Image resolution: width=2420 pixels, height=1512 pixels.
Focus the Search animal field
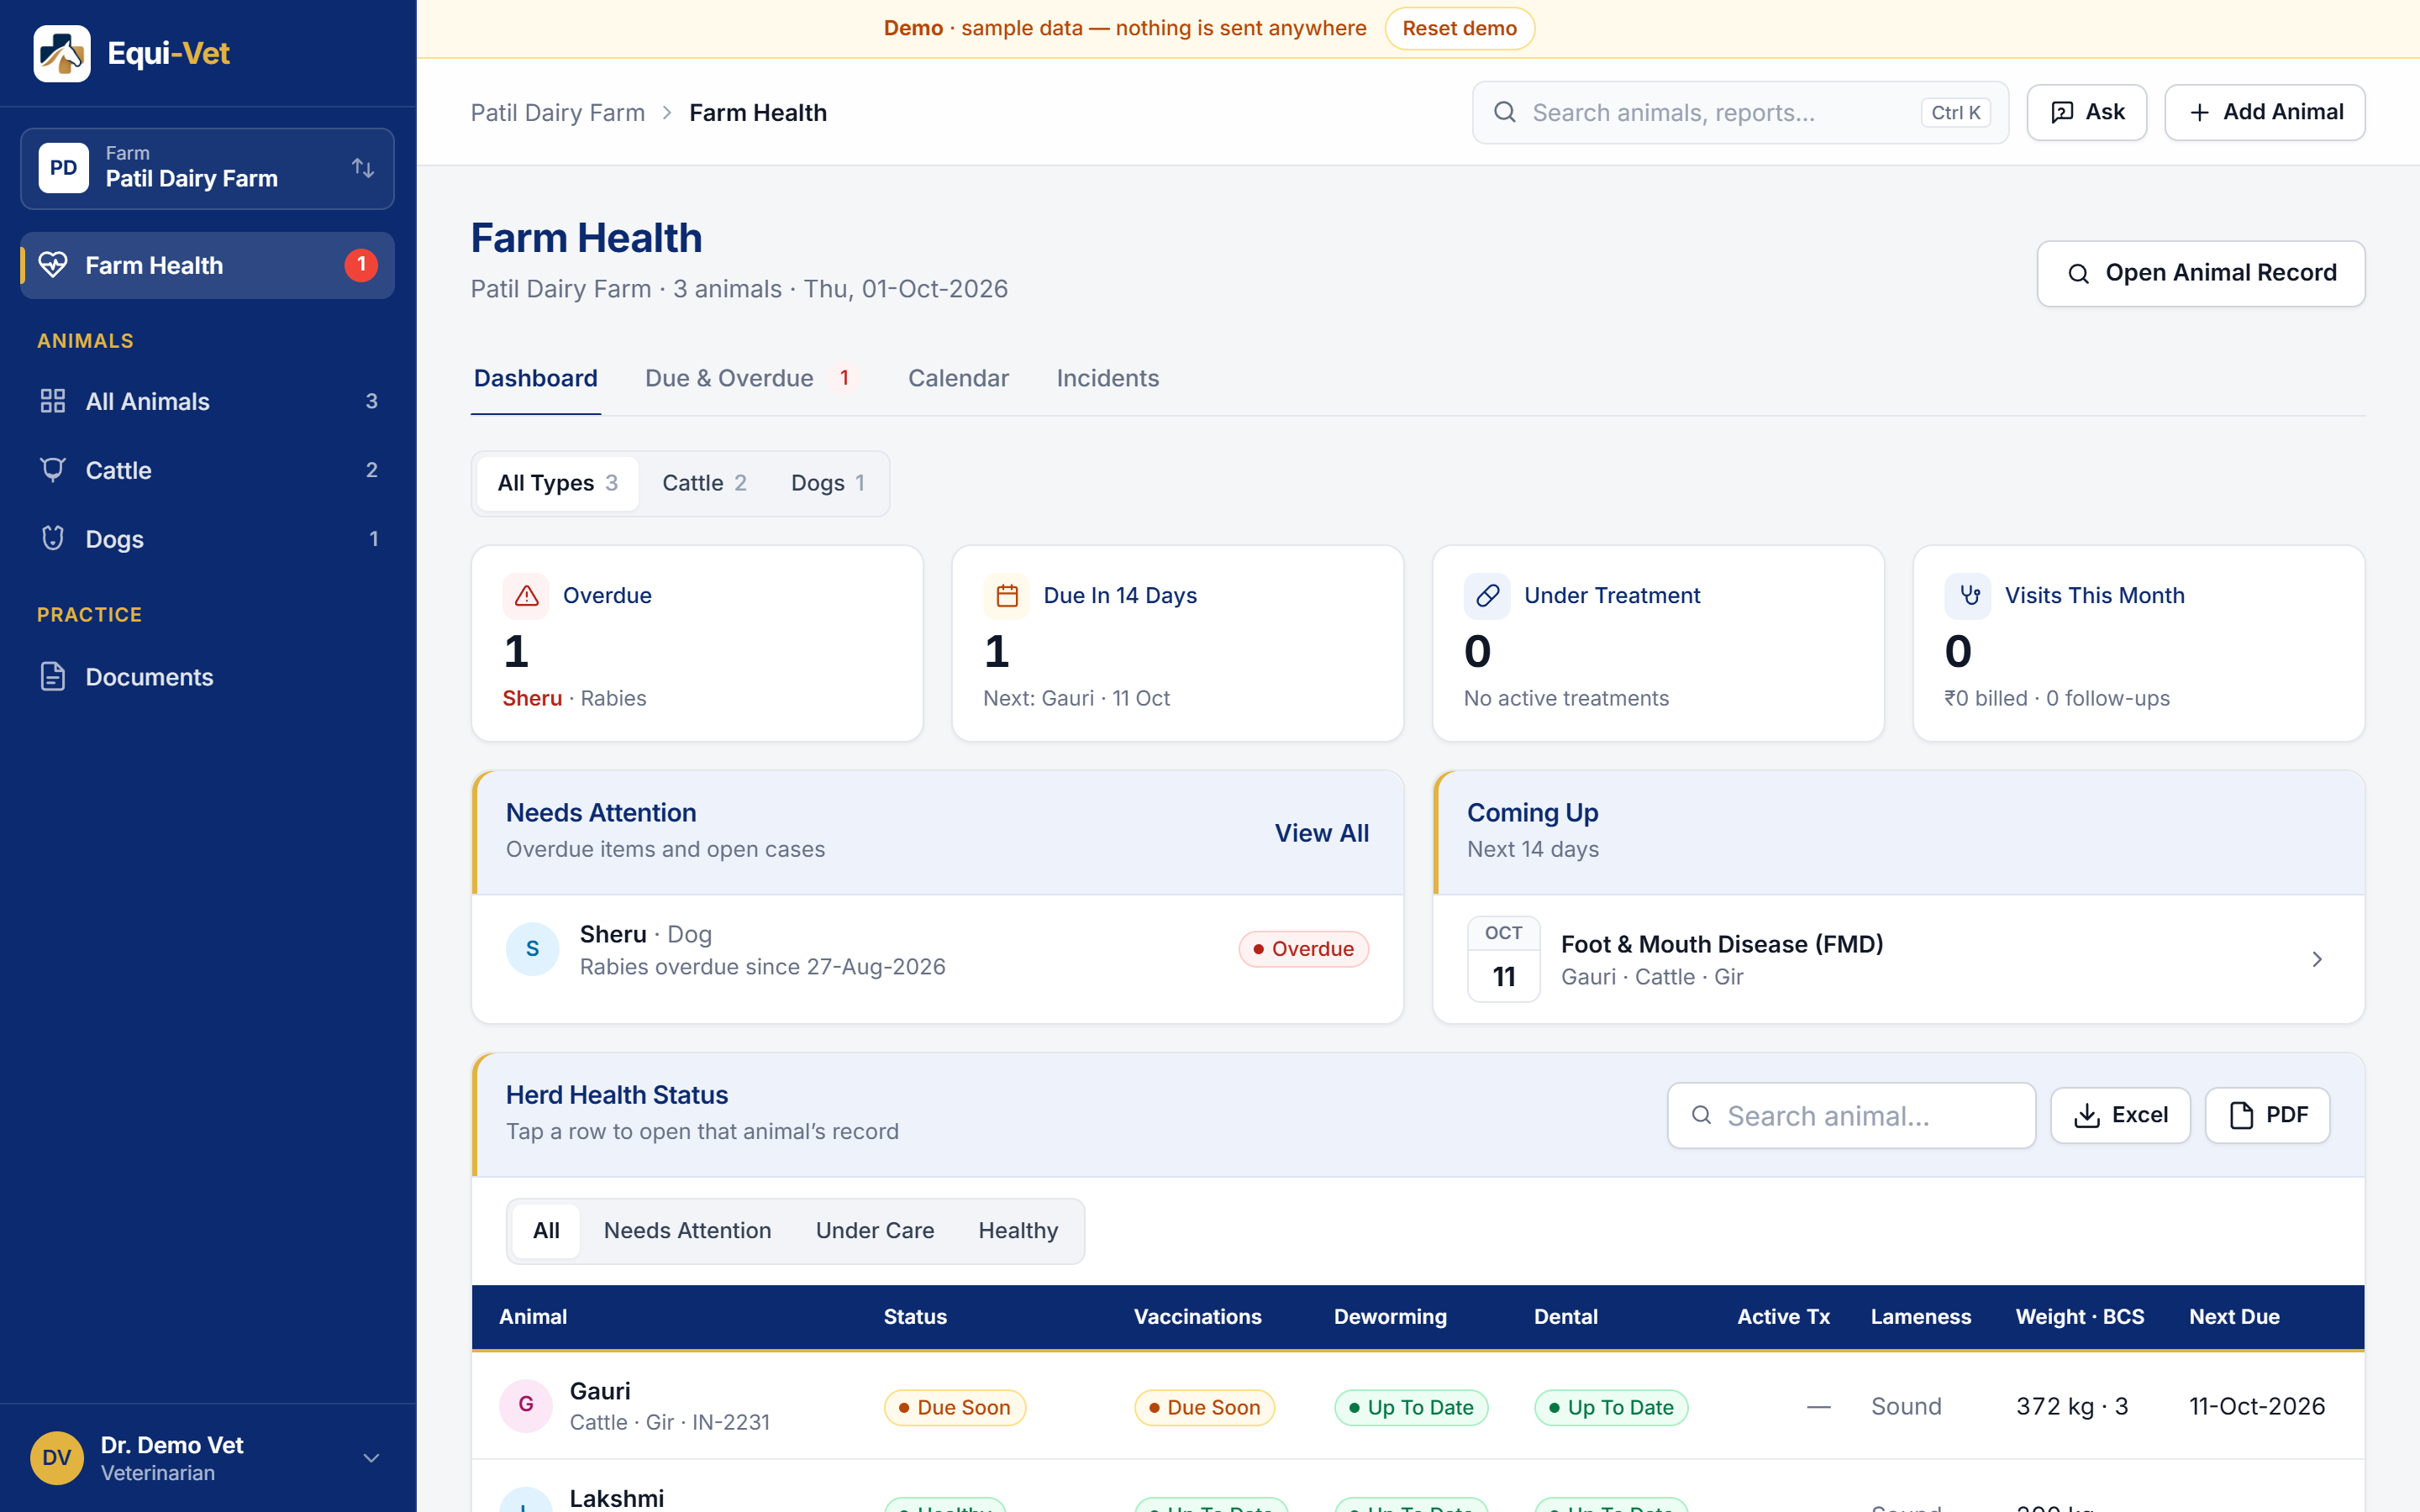tap(1851, 1115)
